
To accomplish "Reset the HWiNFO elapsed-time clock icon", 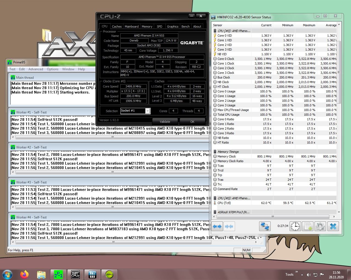I will point(295,226).
